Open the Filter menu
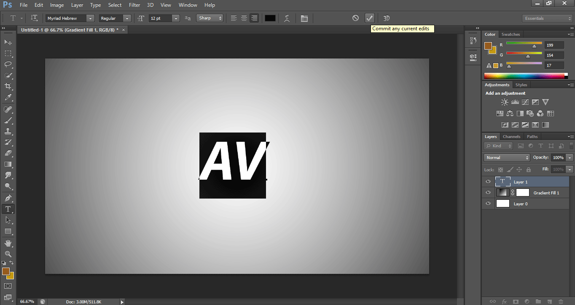The width and height of the screenshot is (575, 305). [134, 5]
